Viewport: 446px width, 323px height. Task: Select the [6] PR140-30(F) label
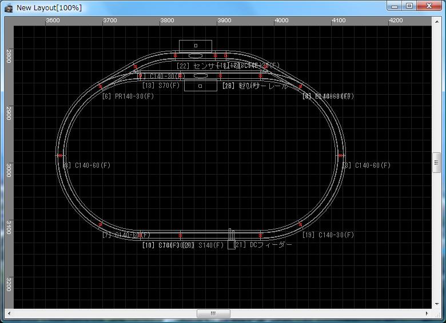(x=128, y=96)
